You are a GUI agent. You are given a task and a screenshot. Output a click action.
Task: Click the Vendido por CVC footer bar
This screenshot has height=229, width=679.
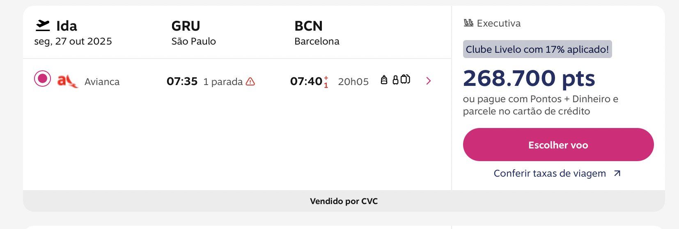(344, 201)
